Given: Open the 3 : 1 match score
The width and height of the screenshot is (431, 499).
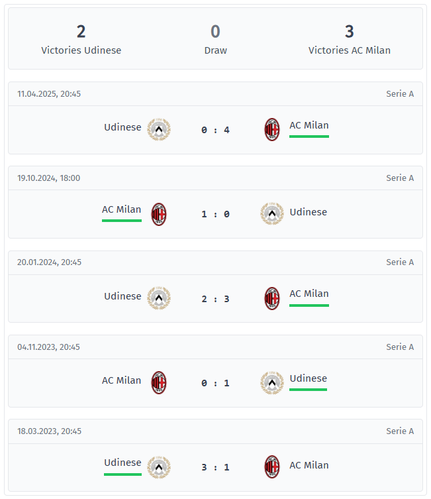Looking at the screenshot, I should coord(216,467).
